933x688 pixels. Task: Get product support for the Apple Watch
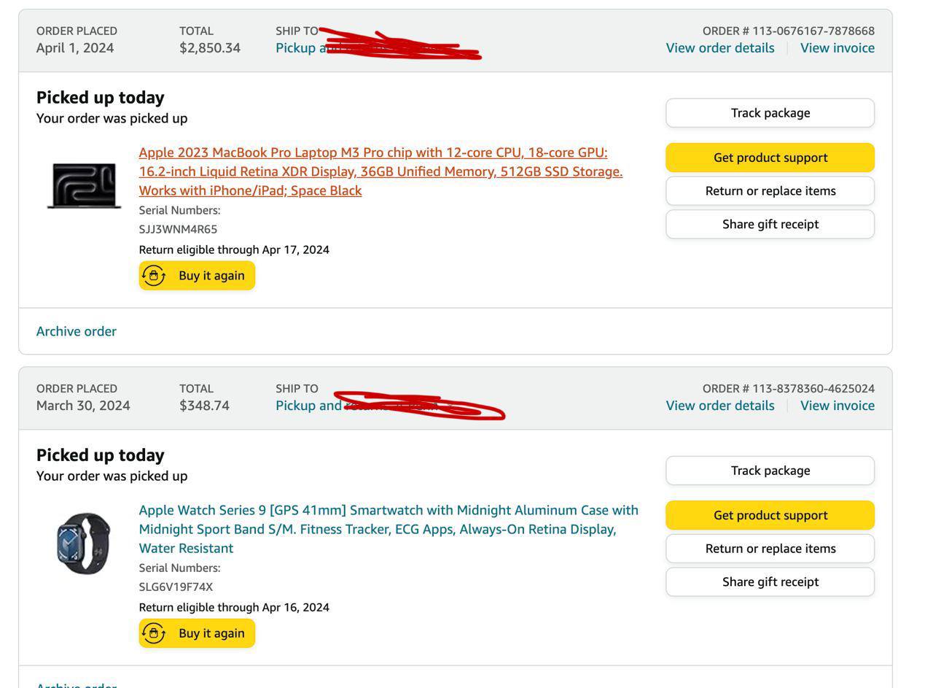(x=770, y=515)
